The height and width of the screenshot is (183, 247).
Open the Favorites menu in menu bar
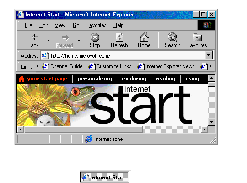[96, 25]
